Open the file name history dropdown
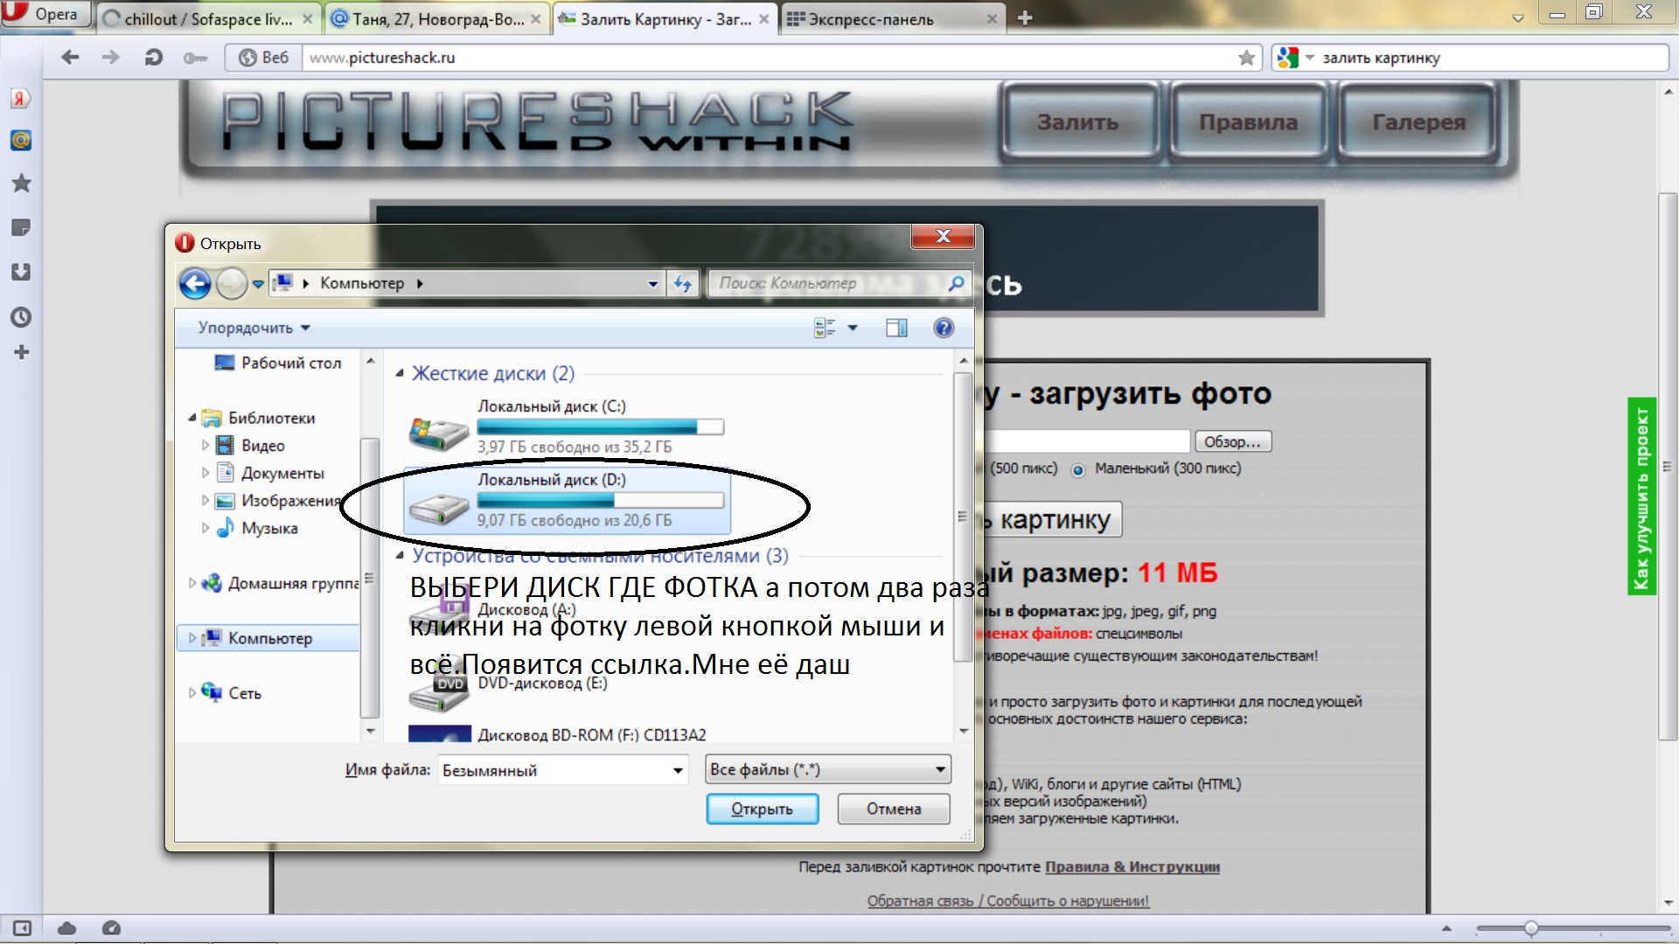 pyautogui.click(x=678, y=771)
